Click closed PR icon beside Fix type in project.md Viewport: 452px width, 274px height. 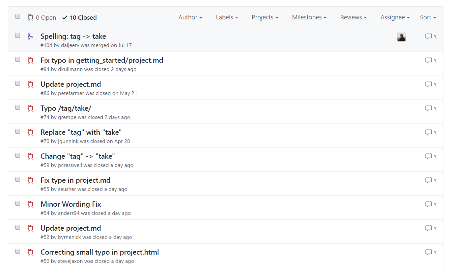pos(31,180)
